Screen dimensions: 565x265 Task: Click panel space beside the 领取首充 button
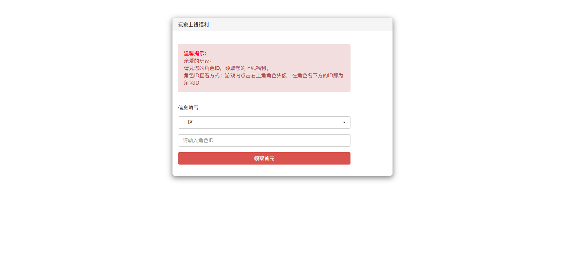click(x=371, y=158)
